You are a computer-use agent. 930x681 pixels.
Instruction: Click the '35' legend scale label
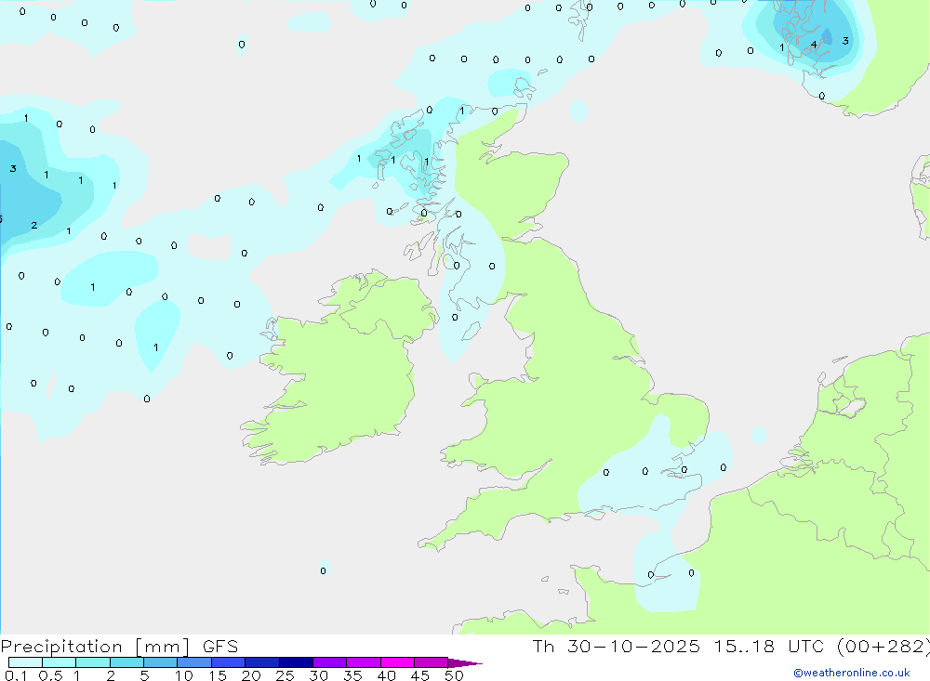[x=352, y=675]
